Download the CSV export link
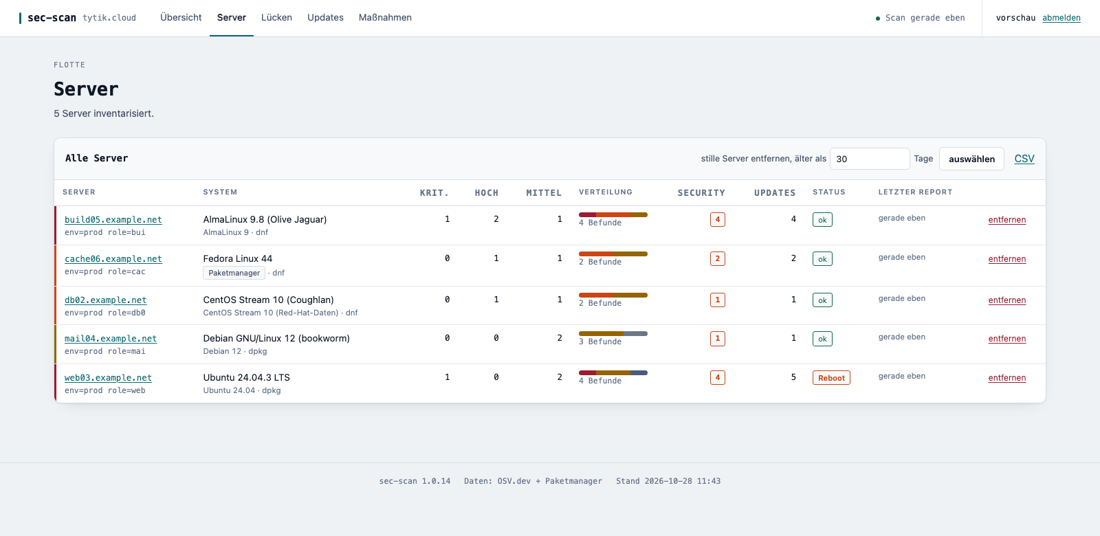Image resolution: width=1100 pixels, height=536 pixels. point(1024,159)
